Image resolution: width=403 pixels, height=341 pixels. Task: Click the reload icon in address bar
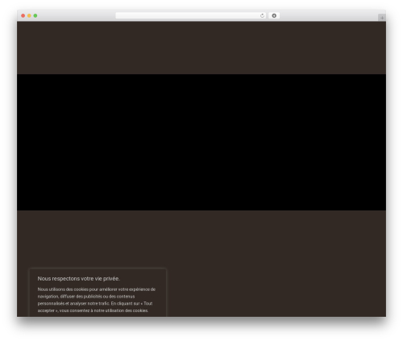click(262, 16)
